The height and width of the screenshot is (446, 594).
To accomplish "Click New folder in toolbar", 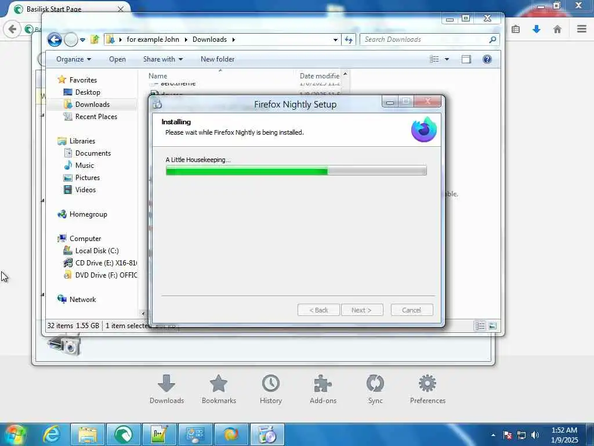I will (x=218, y=59).
